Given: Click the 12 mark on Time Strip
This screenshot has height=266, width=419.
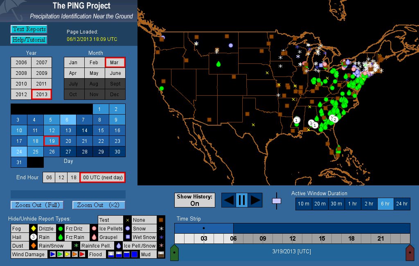Looking at the screenshot, I should coord(292,239).
